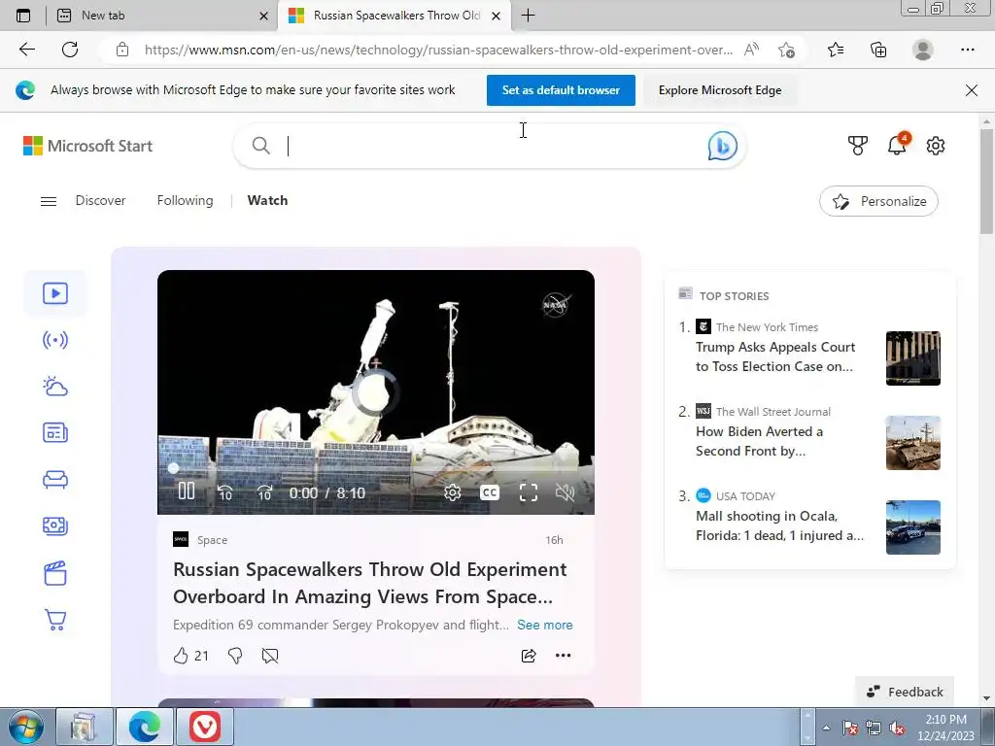This screenshot has width=995, height=746.
Task: Open the Mall shooting in Ocala story
Action: pos(779,526)
